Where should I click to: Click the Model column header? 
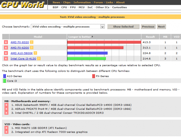[38, 37]
